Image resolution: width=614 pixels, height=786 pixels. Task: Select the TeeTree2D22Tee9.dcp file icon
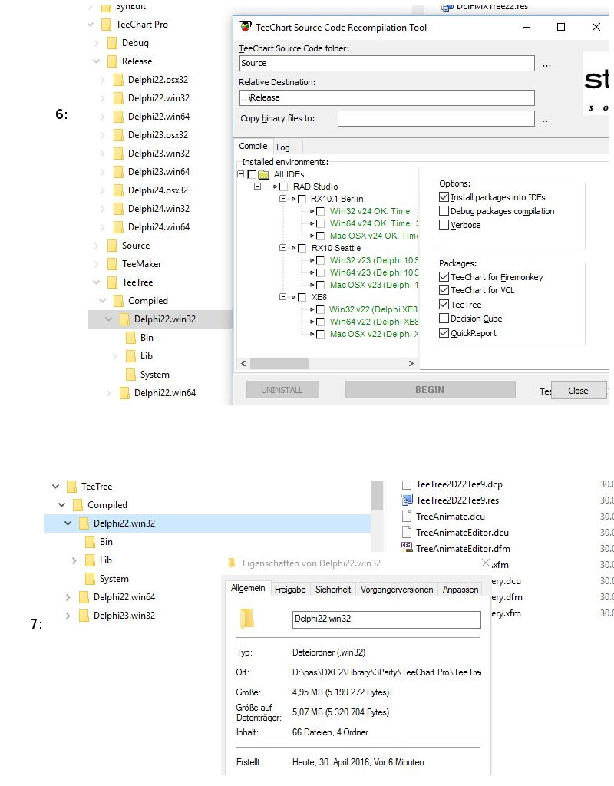click(407, 484)
